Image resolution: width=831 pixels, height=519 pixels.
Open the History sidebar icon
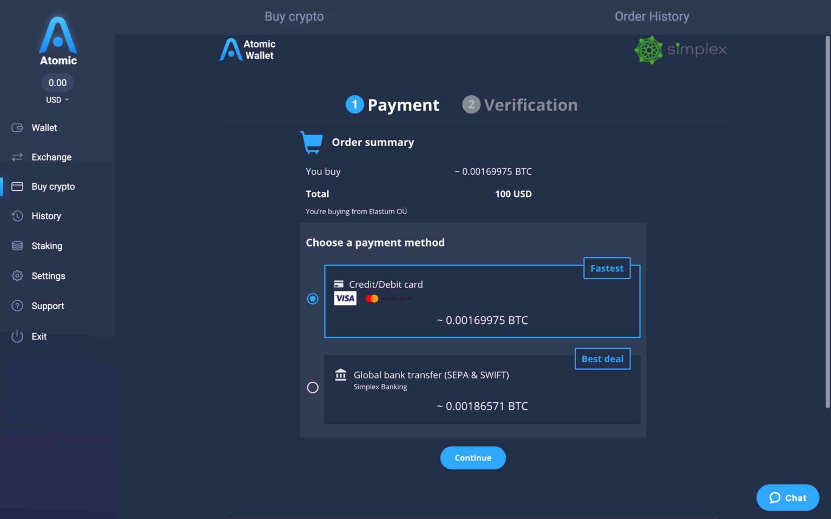point(17,216)
